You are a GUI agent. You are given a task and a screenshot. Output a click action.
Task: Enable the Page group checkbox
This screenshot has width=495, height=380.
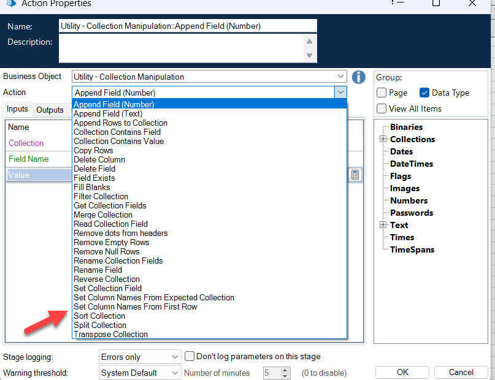coord(382,93)
